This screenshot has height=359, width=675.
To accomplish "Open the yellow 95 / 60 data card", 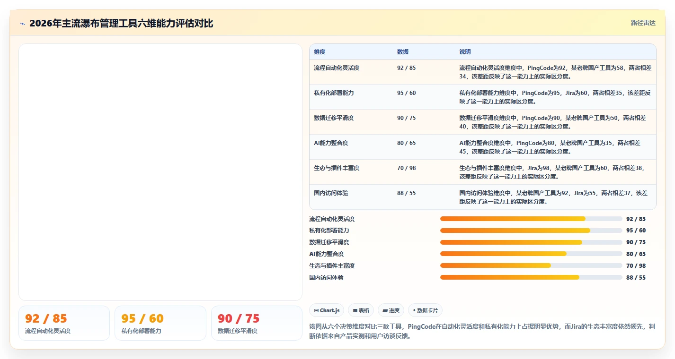I will pos(160,323).
